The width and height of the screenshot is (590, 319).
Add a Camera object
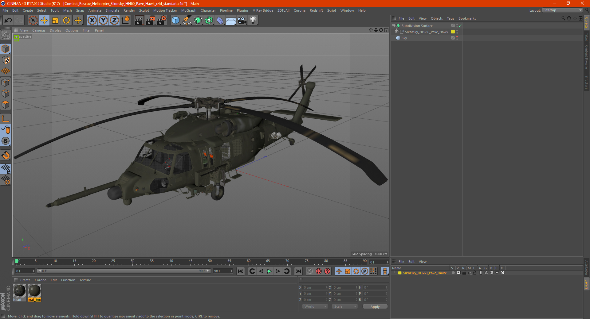tap(242, 21)
